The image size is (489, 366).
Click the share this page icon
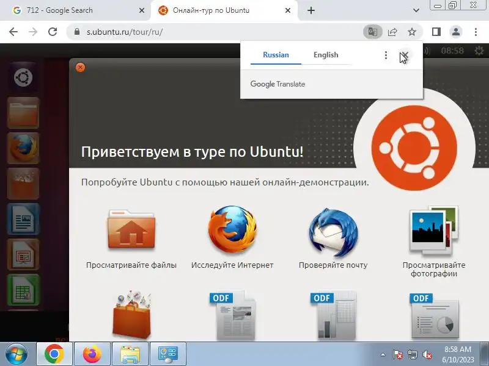tap(392, 32)
